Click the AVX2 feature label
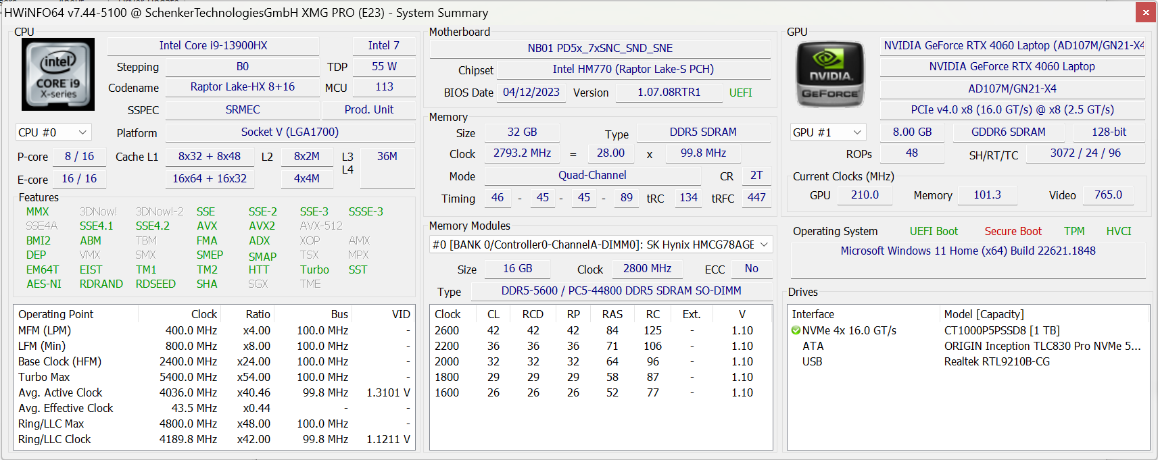Viewport: 1158px width, 460px height. [262, 226]
